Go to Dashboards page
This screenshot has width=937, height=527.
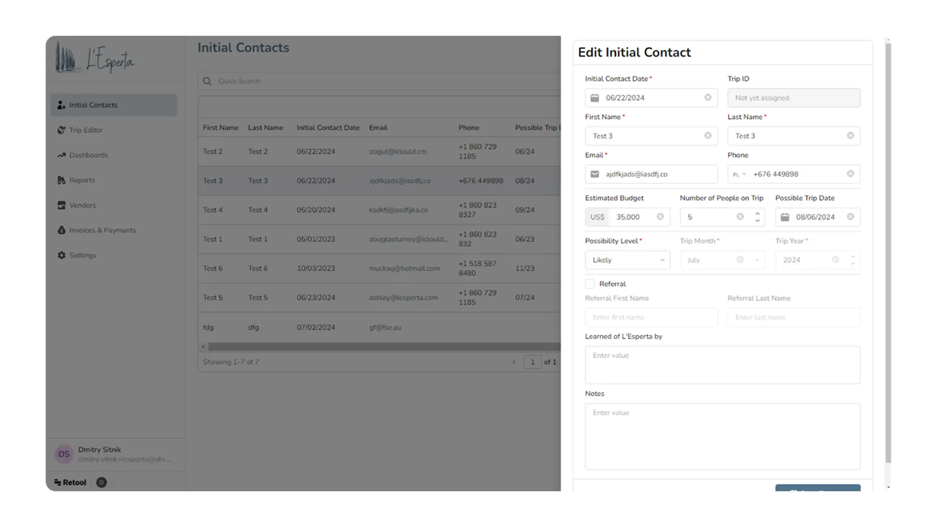(x=114, y=155)
